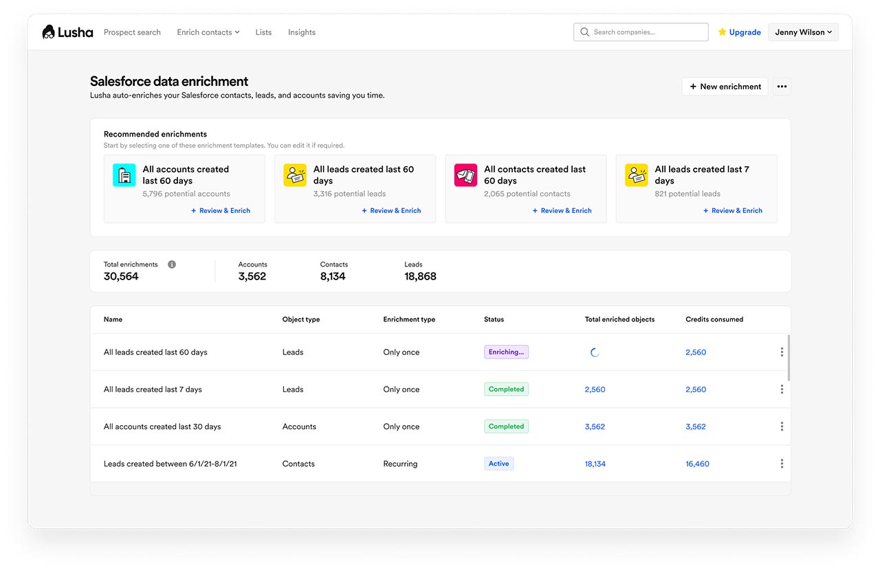Click the Accounts total 3,562
Viewport: 880px width, 570px height.
pos(252,277)
